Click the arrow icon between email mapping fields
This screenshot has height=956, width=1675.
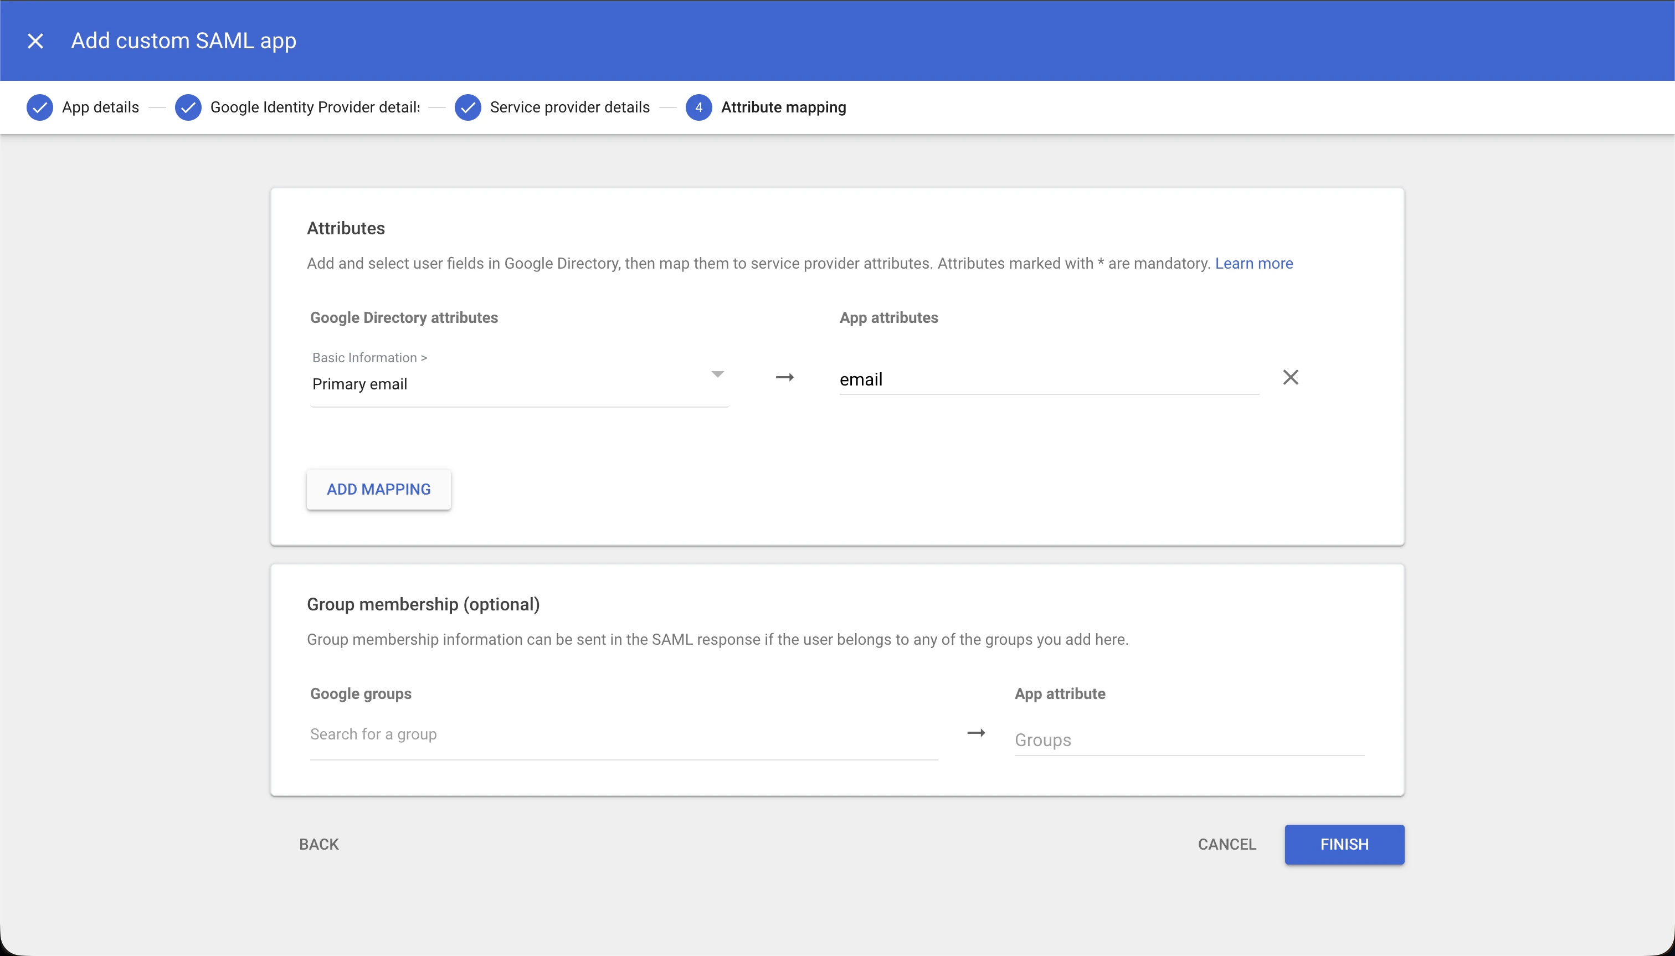tap(784, 378)
